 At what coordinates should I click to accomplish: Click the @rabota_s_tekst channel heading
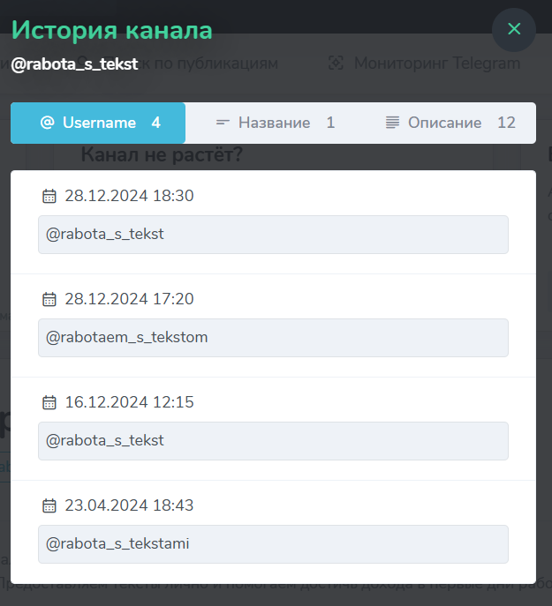74,64
